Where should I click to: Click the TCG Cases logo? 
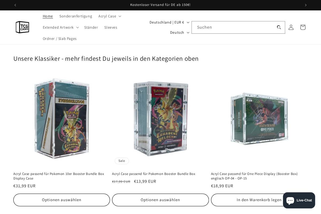pos(22,27)
